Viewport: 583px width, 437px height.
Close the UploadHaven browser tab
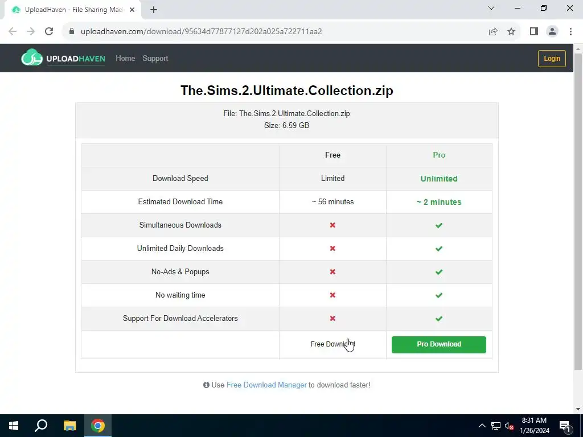tap(132, 10)
